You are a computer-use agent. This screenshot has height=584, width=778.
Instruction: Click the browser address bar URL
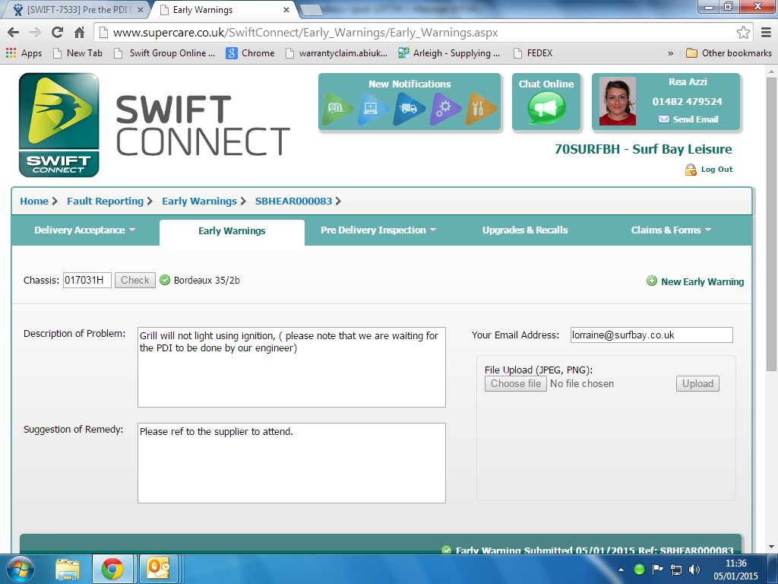point(305,33)
